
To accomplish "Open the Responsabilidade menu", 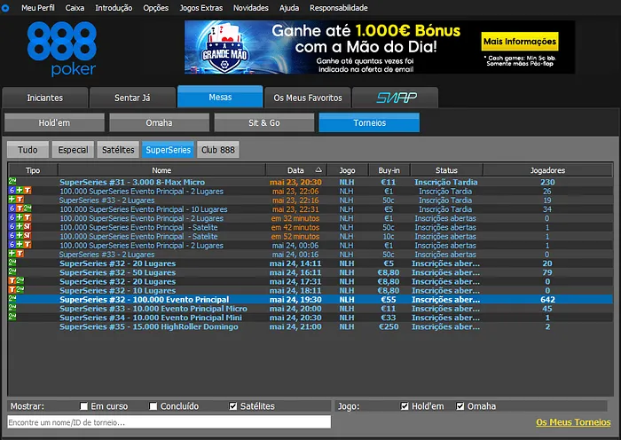I will [339, 8].
